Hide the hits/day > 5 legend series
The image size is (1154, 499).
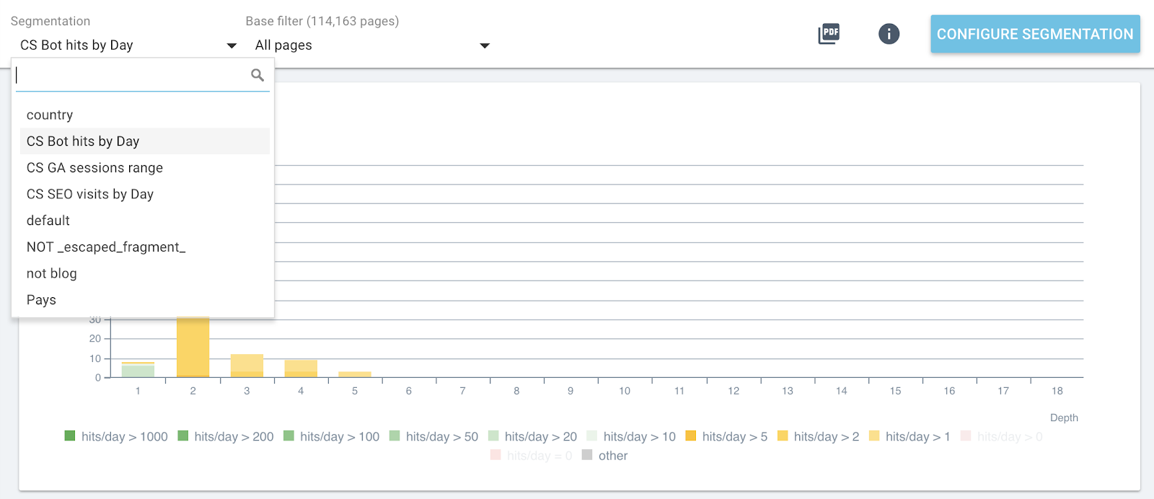coord(726,436)
